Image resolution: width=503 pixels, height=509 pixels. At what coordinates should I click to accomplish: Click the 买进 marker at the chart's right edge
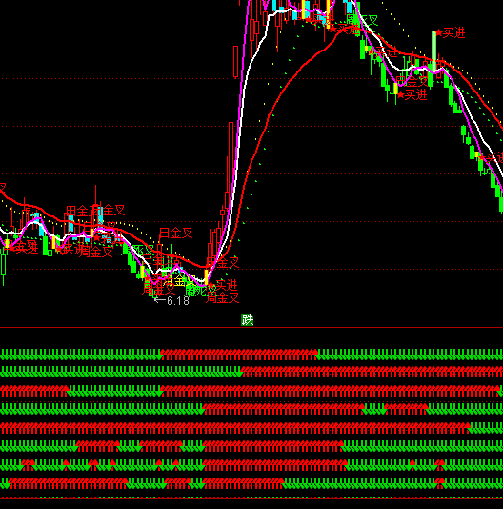(x=493, y=158)
